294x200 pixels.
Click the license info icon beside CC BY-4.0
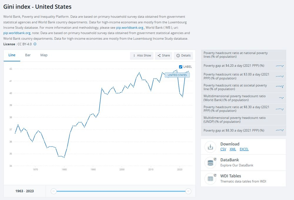point(35,44)
